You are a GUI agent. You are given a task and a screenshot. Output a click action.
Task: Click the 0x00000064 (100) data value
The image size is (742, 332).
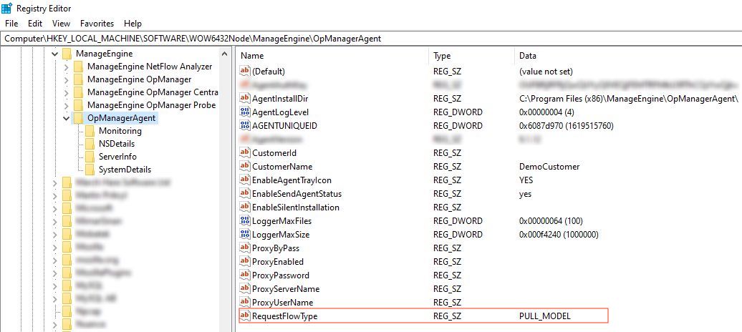pos(551,221)
